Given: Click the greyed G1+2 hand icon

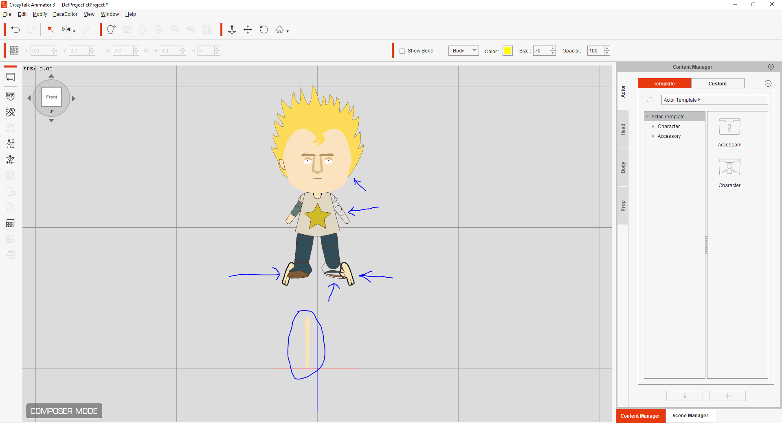Looking at the screenshot, I should pyautogui.click(x=11, y=128).
